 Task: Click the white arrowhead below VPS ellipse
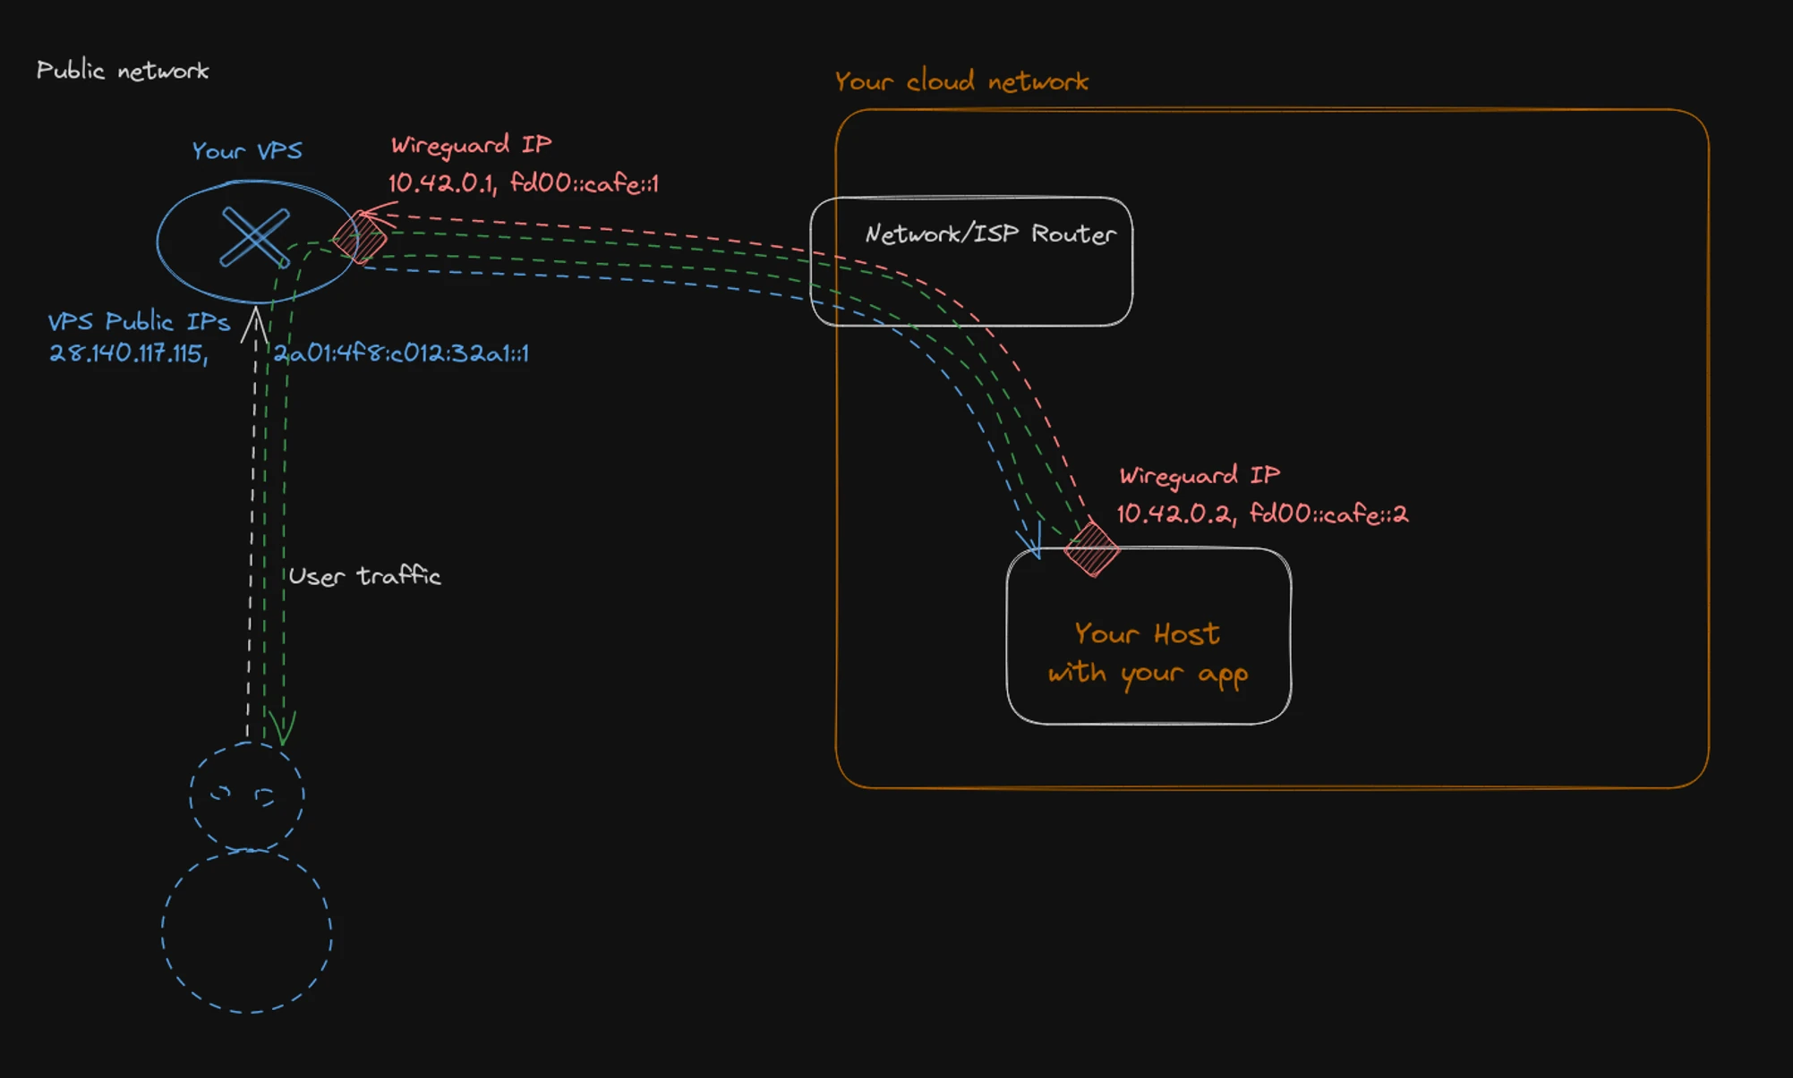(x=255, y=325)
